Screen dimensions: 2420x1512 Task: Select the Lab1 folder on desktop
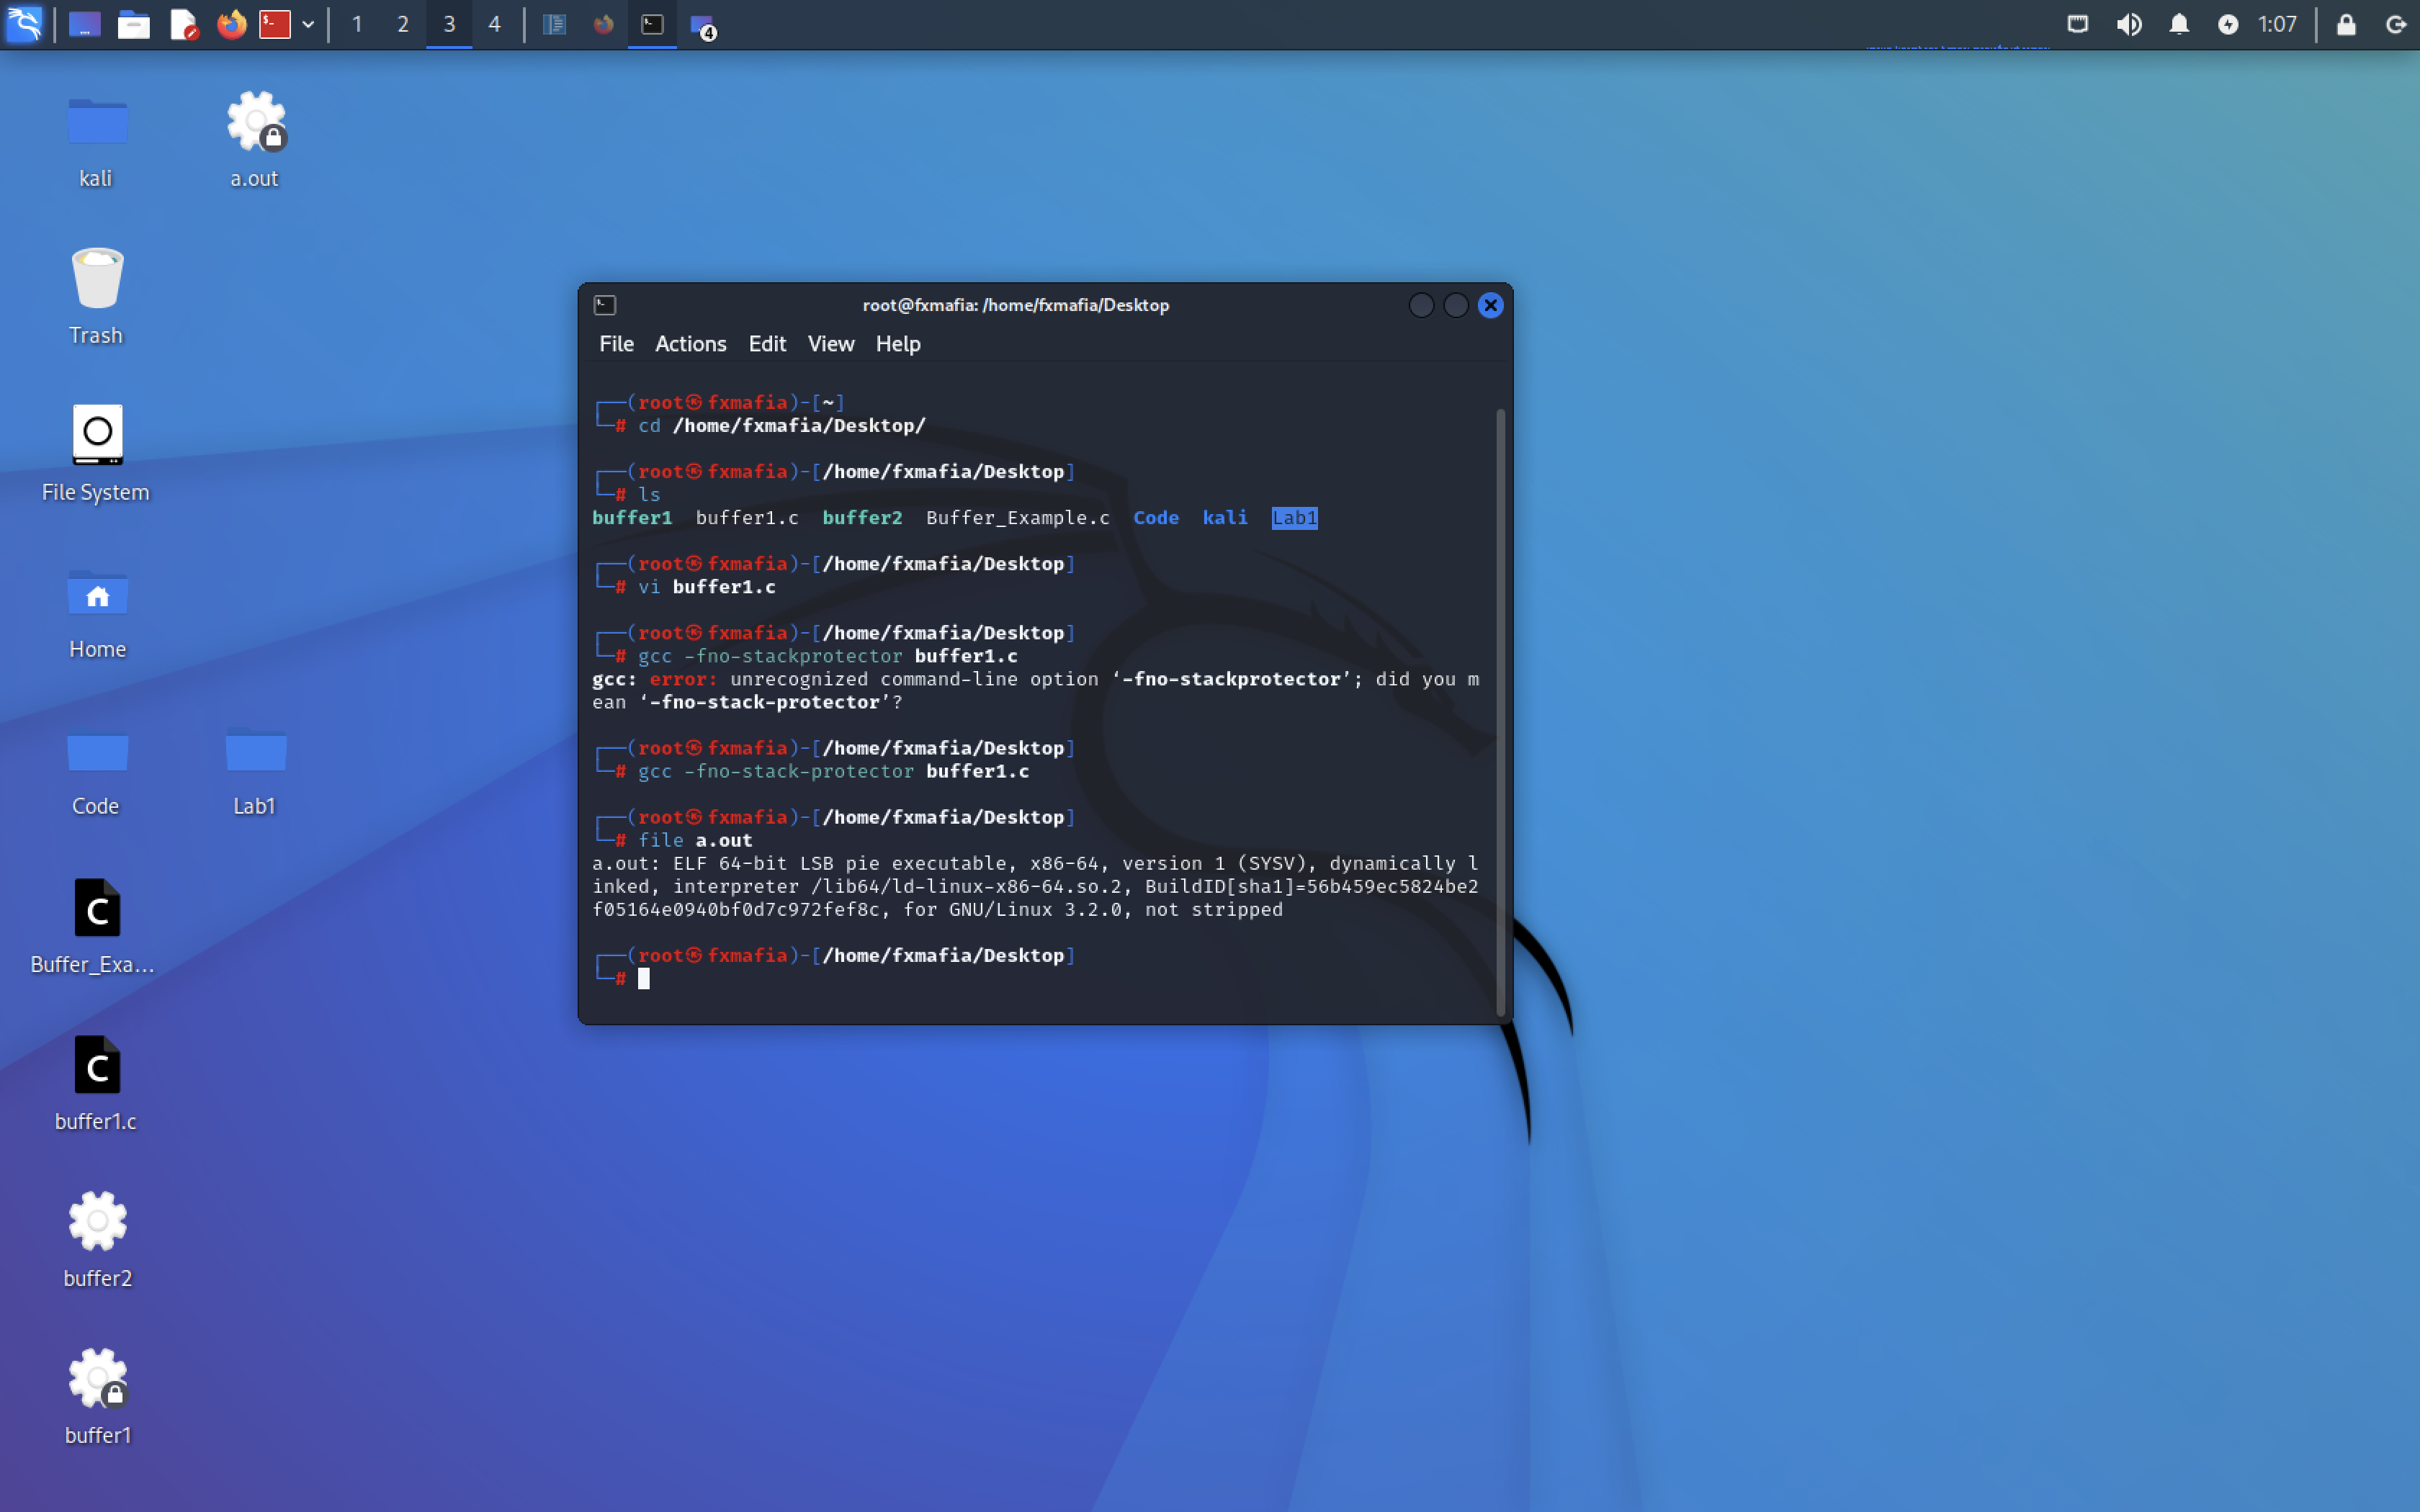(x=255, y=770)
